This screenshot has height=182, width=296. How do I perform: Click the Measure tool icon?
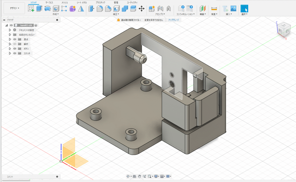pyautogui.click(x=214, y=8)
